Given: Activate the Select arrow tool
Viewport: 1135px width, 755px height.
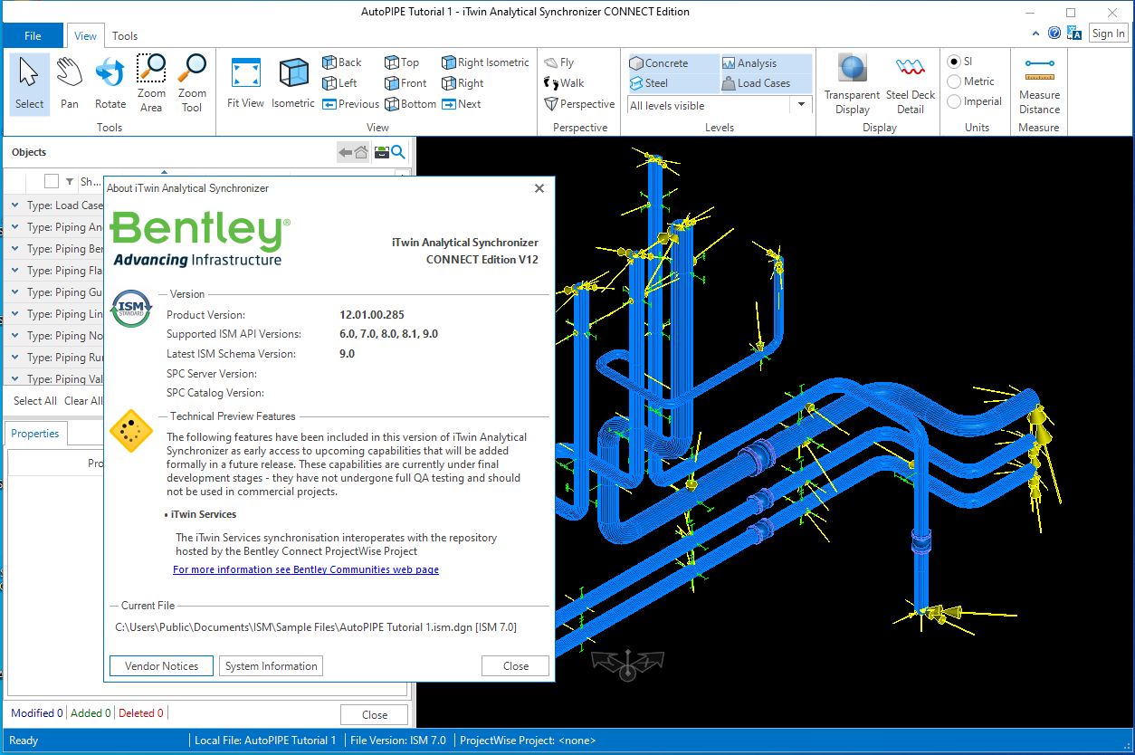Looking at the screenshot, I should click(29, 83).
